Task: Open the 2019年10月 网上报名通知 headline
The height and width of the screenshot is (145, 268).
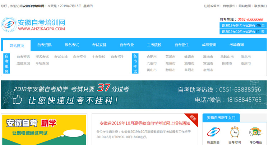Action: point(145,124)
